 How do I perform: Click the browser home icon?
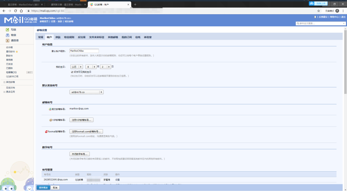click(x=21, y=11)
